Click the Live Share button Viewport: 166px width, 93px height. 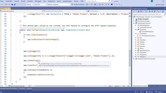(160, 5)
